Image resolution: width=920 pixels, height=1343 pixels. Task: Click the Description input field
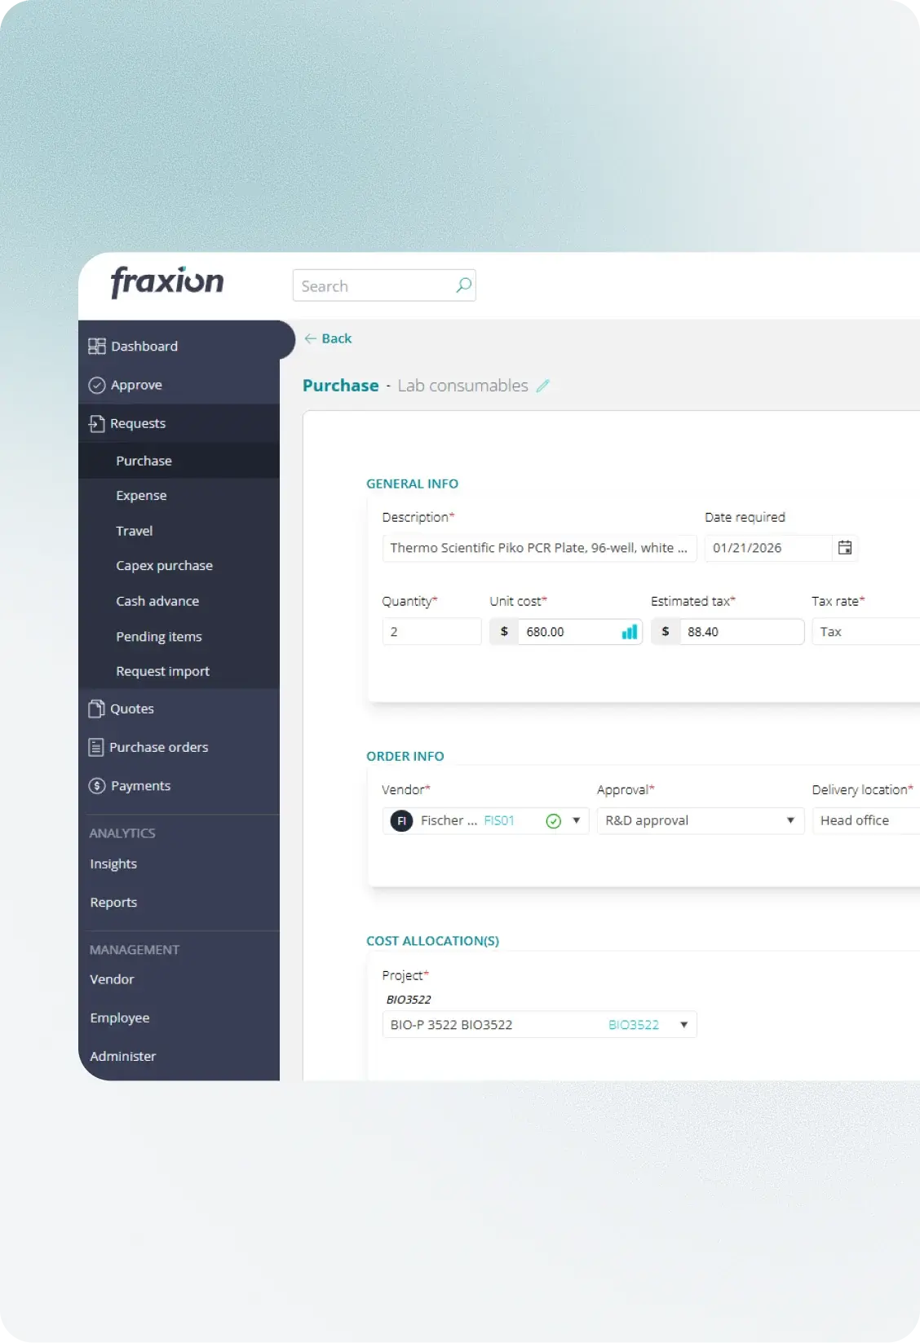539,548
